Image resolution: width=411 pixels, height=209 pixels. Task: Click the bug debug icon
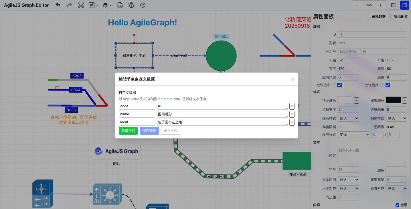coord(131,5)
